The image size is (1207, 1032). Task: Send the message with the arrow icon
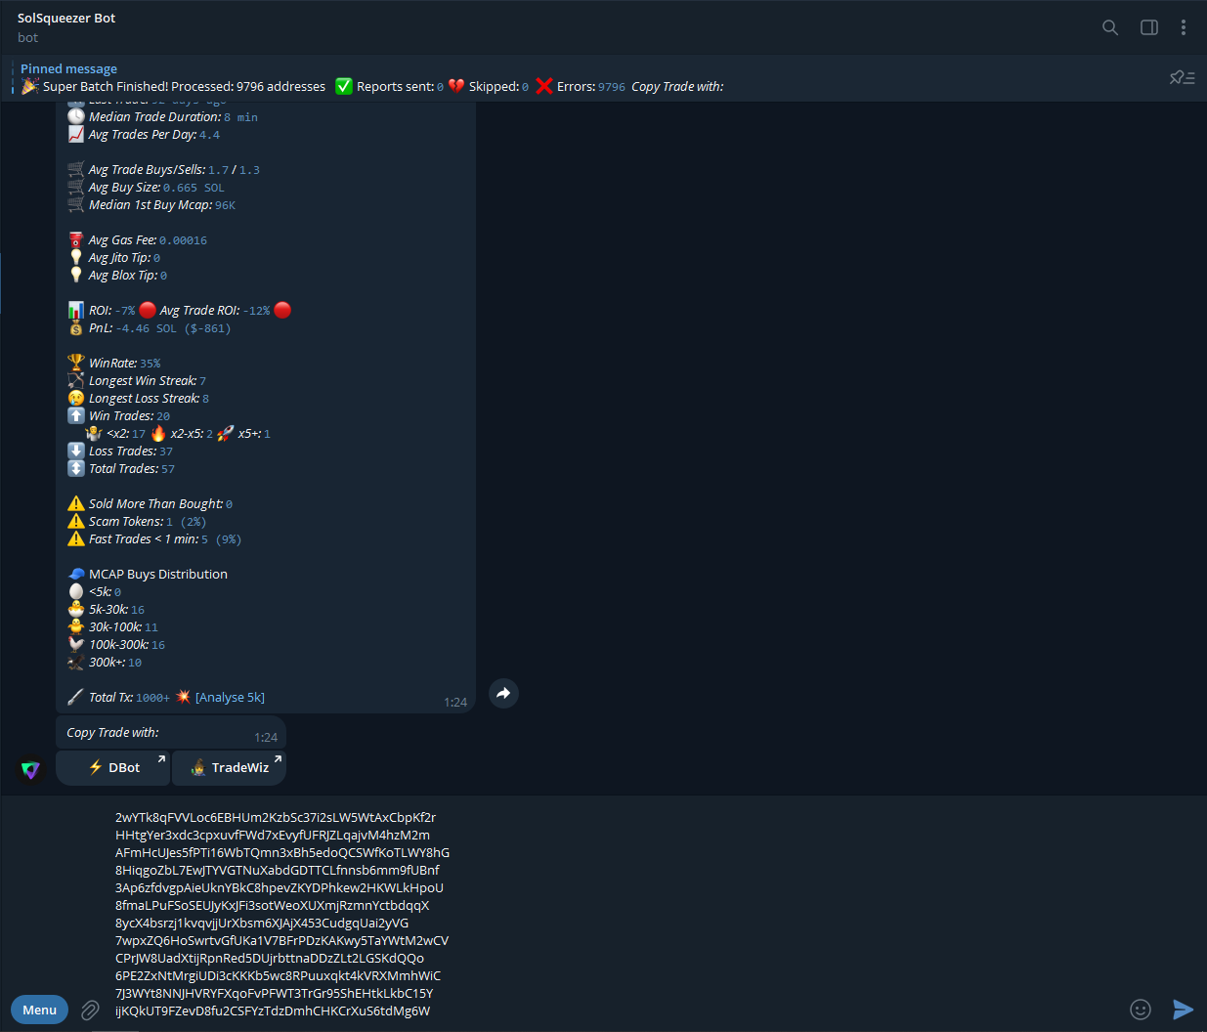pyautogui.click(x=1183, y=1010)
